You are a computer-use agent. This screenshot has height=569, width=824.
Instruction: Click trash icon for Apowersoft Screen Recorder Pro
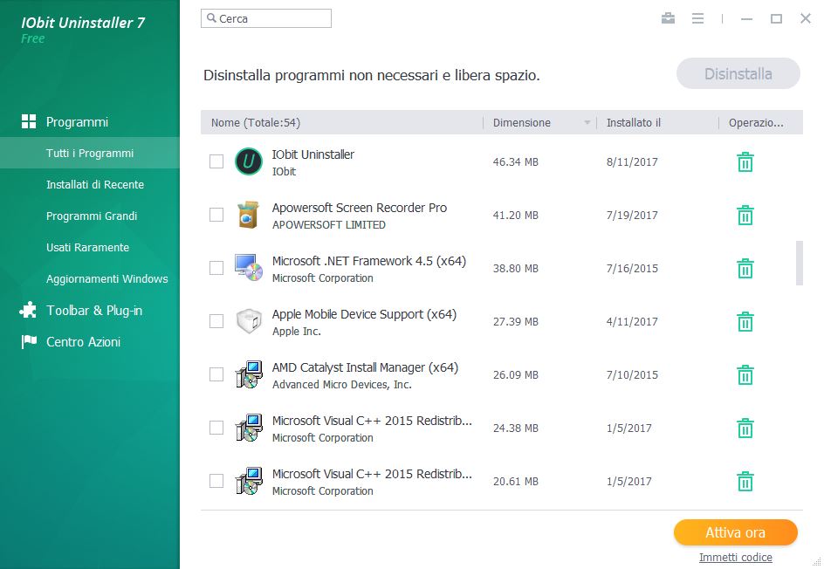click(745, 216)
